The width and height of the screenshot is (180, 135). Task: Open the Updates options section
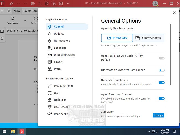67,34
